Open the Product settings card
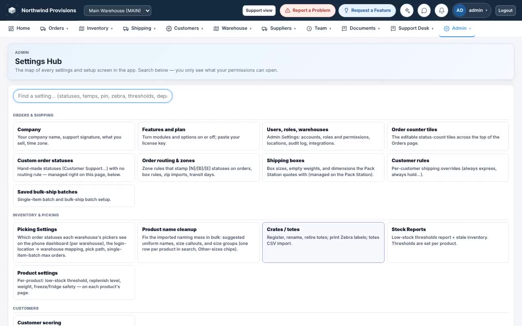The height and width of the screenshot is (326, 522). pos(74,282)
